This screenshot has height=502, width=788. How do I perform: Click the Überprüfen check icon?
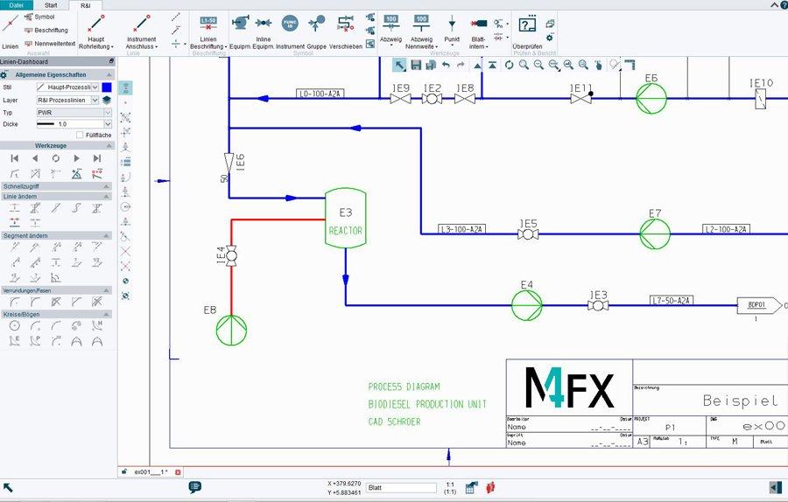coord(527,26)
